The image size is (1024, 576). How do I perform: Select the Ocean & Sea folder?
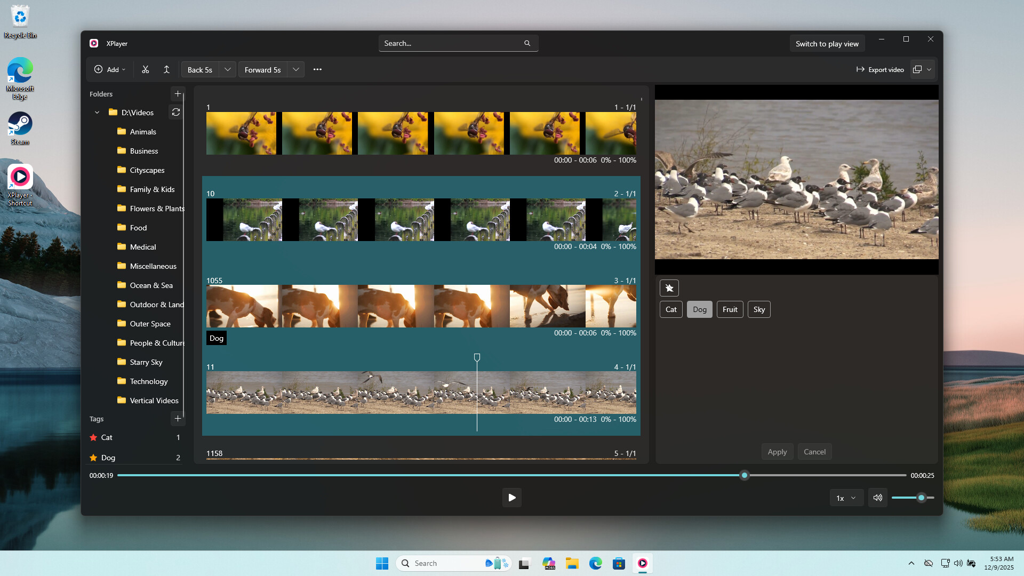(151, 285)
